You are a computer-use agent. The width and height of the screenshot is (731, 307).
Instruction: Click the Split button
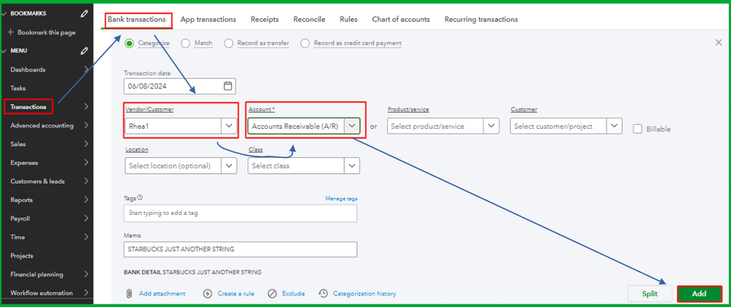coord(650,294)
